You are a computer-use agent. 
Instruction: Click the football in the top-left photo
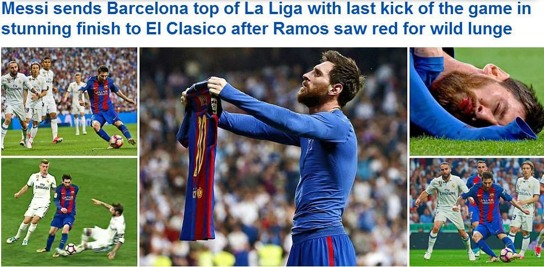pyautogui.click(x=116, y=141)
